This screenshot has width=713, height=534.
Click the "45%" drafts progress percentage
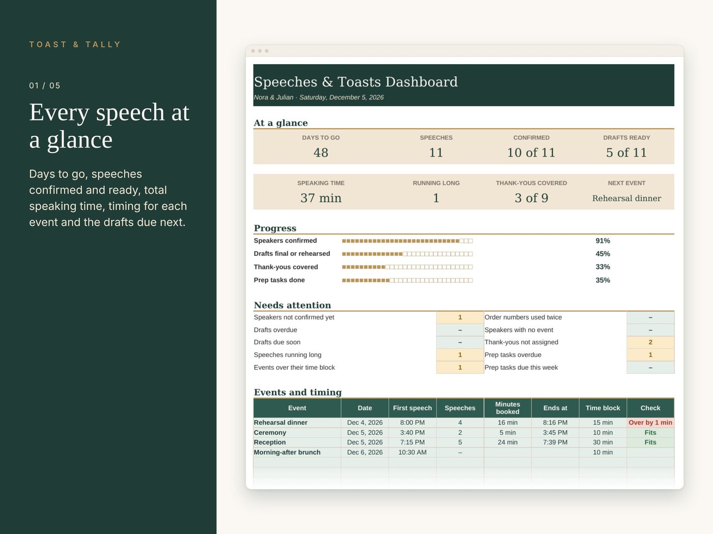(x=603, y=254)
